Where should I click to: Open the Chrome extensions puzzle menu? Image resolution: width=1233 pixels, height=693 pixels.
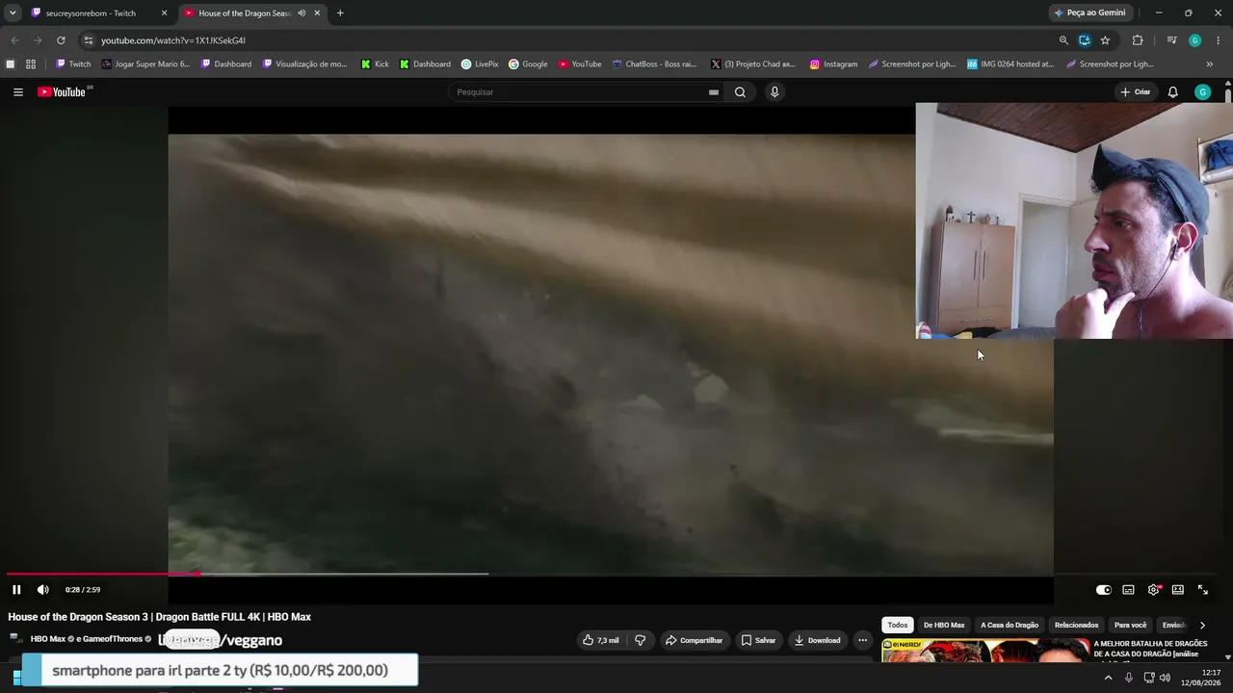1138,40
